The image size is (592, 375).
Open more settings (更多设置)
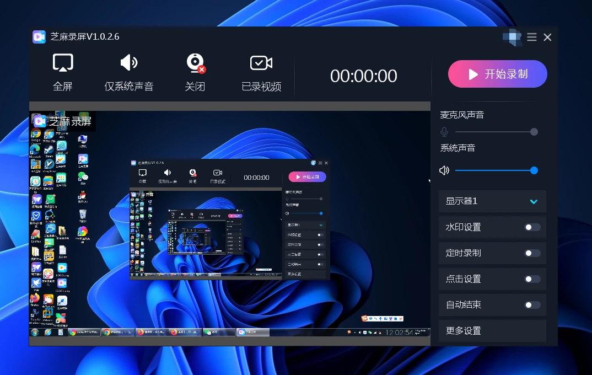tap(492, 331)
